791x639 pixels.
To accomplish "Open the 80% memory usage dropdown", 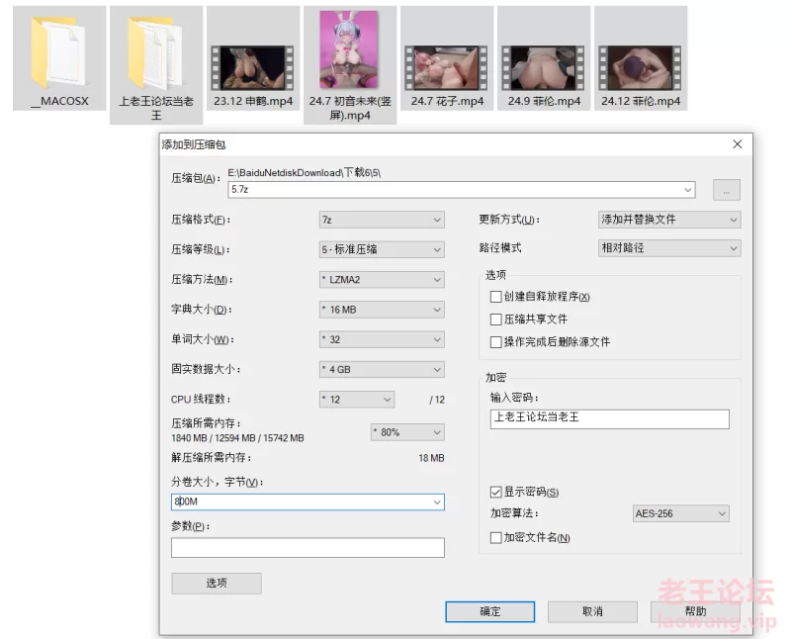I will coord(407,432).
